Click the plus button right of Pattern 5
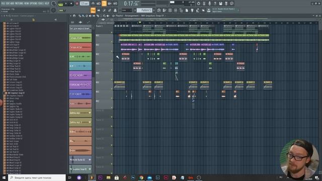This screenshot has width=322, height=181. 154,10
